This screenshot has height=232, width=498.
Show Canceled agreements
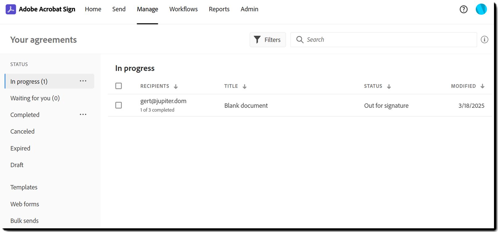pyautogui.click(x=23, y=131)
